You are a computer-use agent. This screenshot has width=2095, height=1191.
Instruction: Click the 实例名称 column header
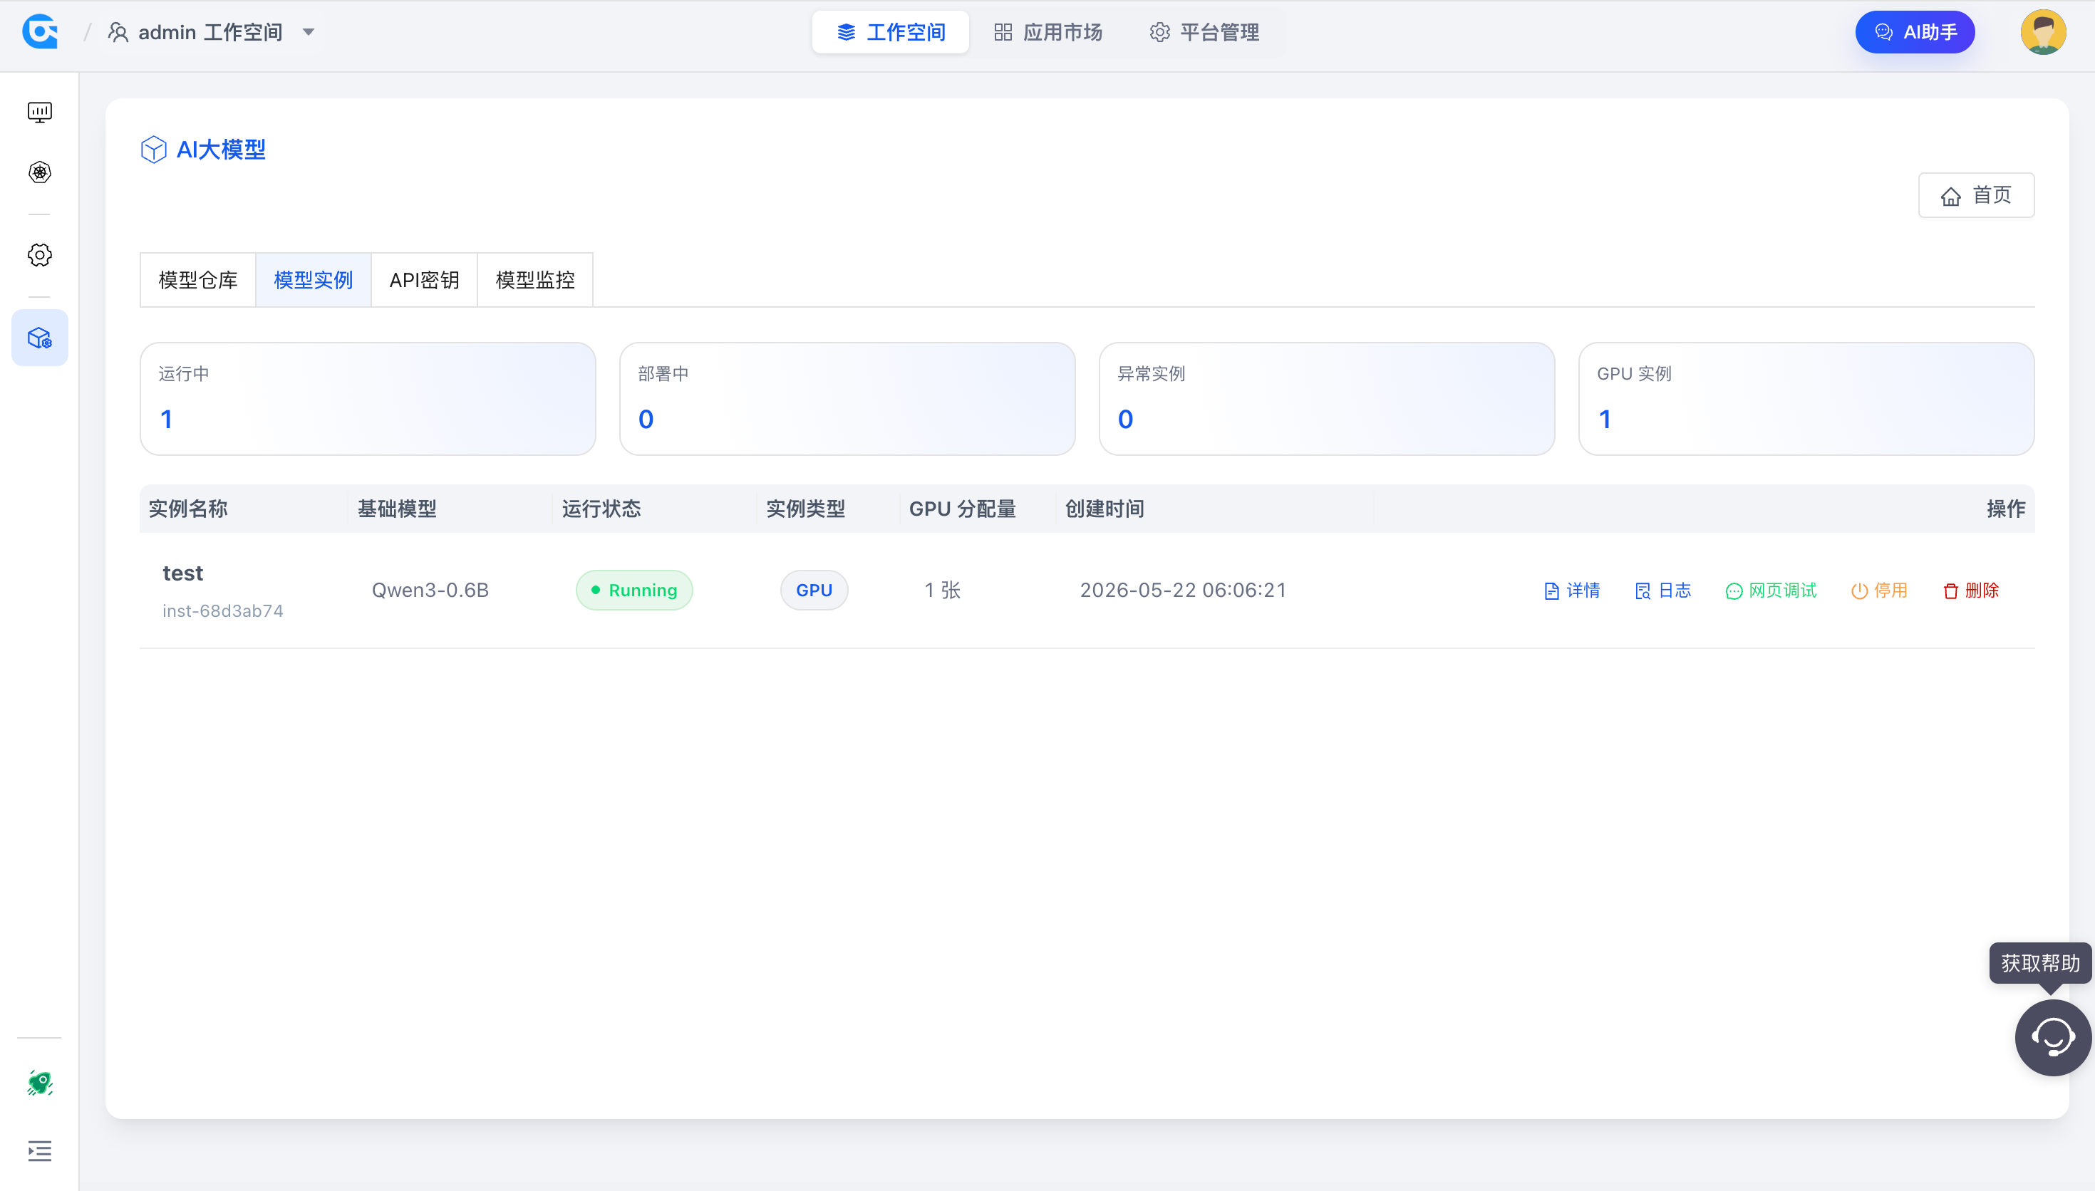coord(188,509)
